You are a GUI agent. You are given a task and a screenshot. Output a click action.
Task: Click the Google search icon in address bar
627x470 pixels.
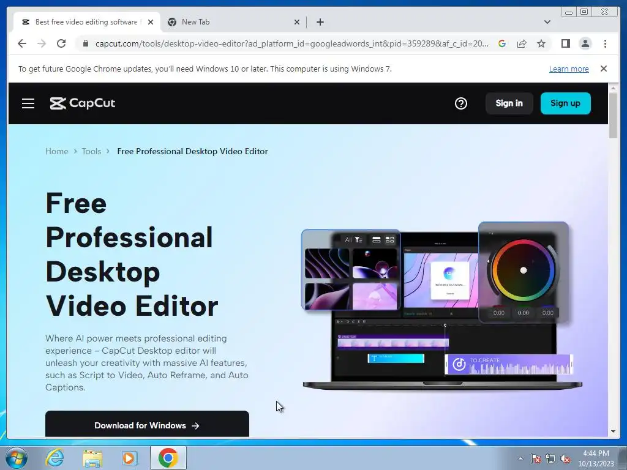(x=502, y=43)
